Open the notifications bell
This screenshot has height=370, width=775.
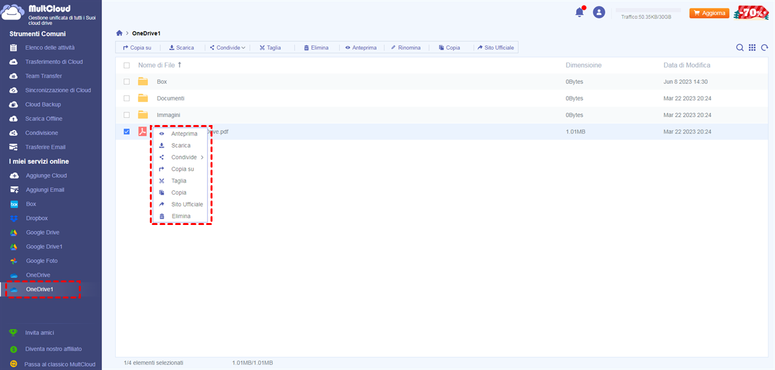point(579,12)
